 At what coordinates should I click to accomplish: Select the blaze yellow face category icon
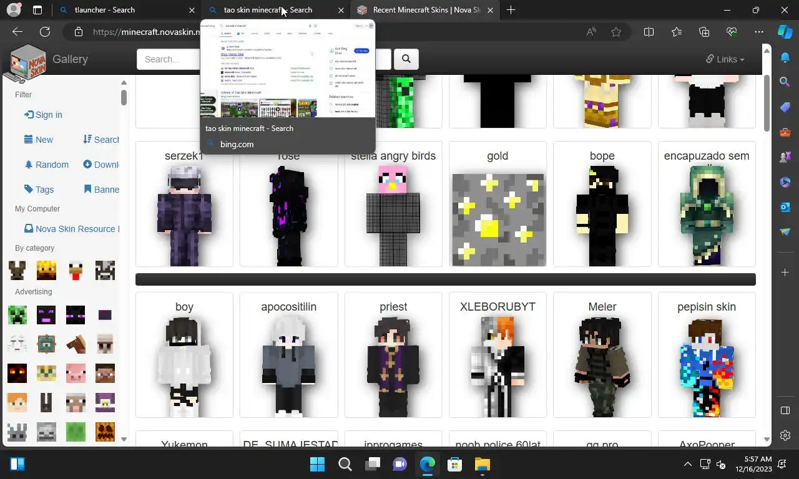[46, 270]
